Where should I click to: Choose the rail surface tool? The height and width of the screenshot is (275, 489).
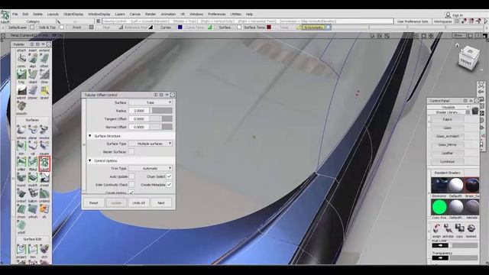click(x=33, y=145)
